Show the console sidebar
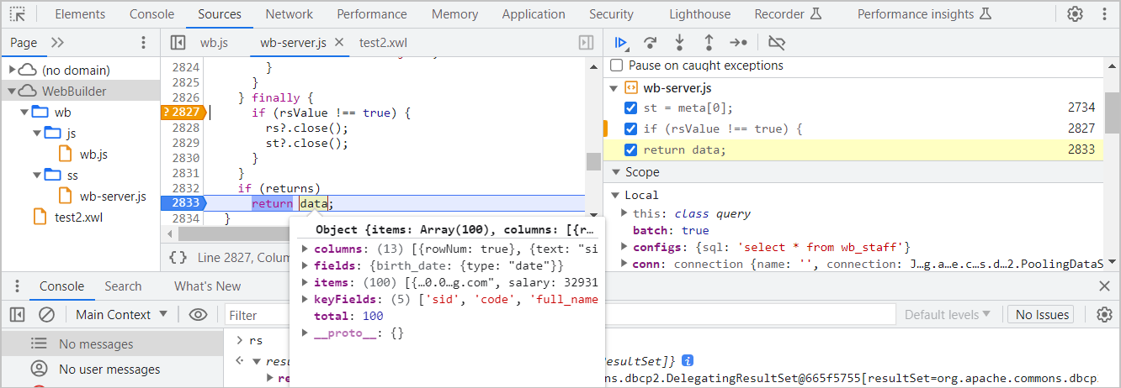The height and width of the screenshot is (388, 1121). point(18,315)
